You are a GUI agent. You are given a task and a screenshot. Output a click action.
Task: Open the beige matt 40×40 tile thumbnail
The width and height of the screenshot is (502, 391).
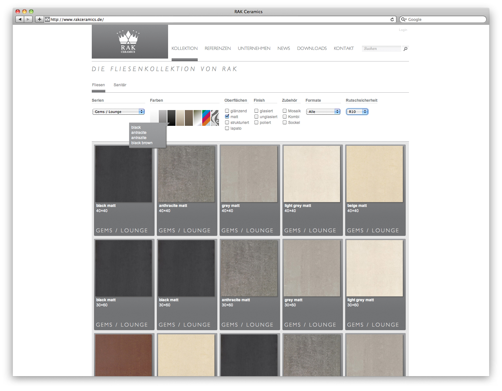pyautogui.click(x=374, y=174)
